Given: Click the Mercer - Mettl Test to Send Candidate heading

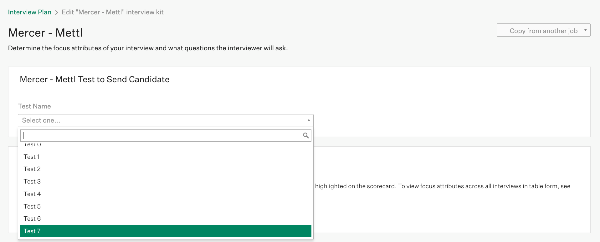Looking at the screenshot, I should (95, 79).
